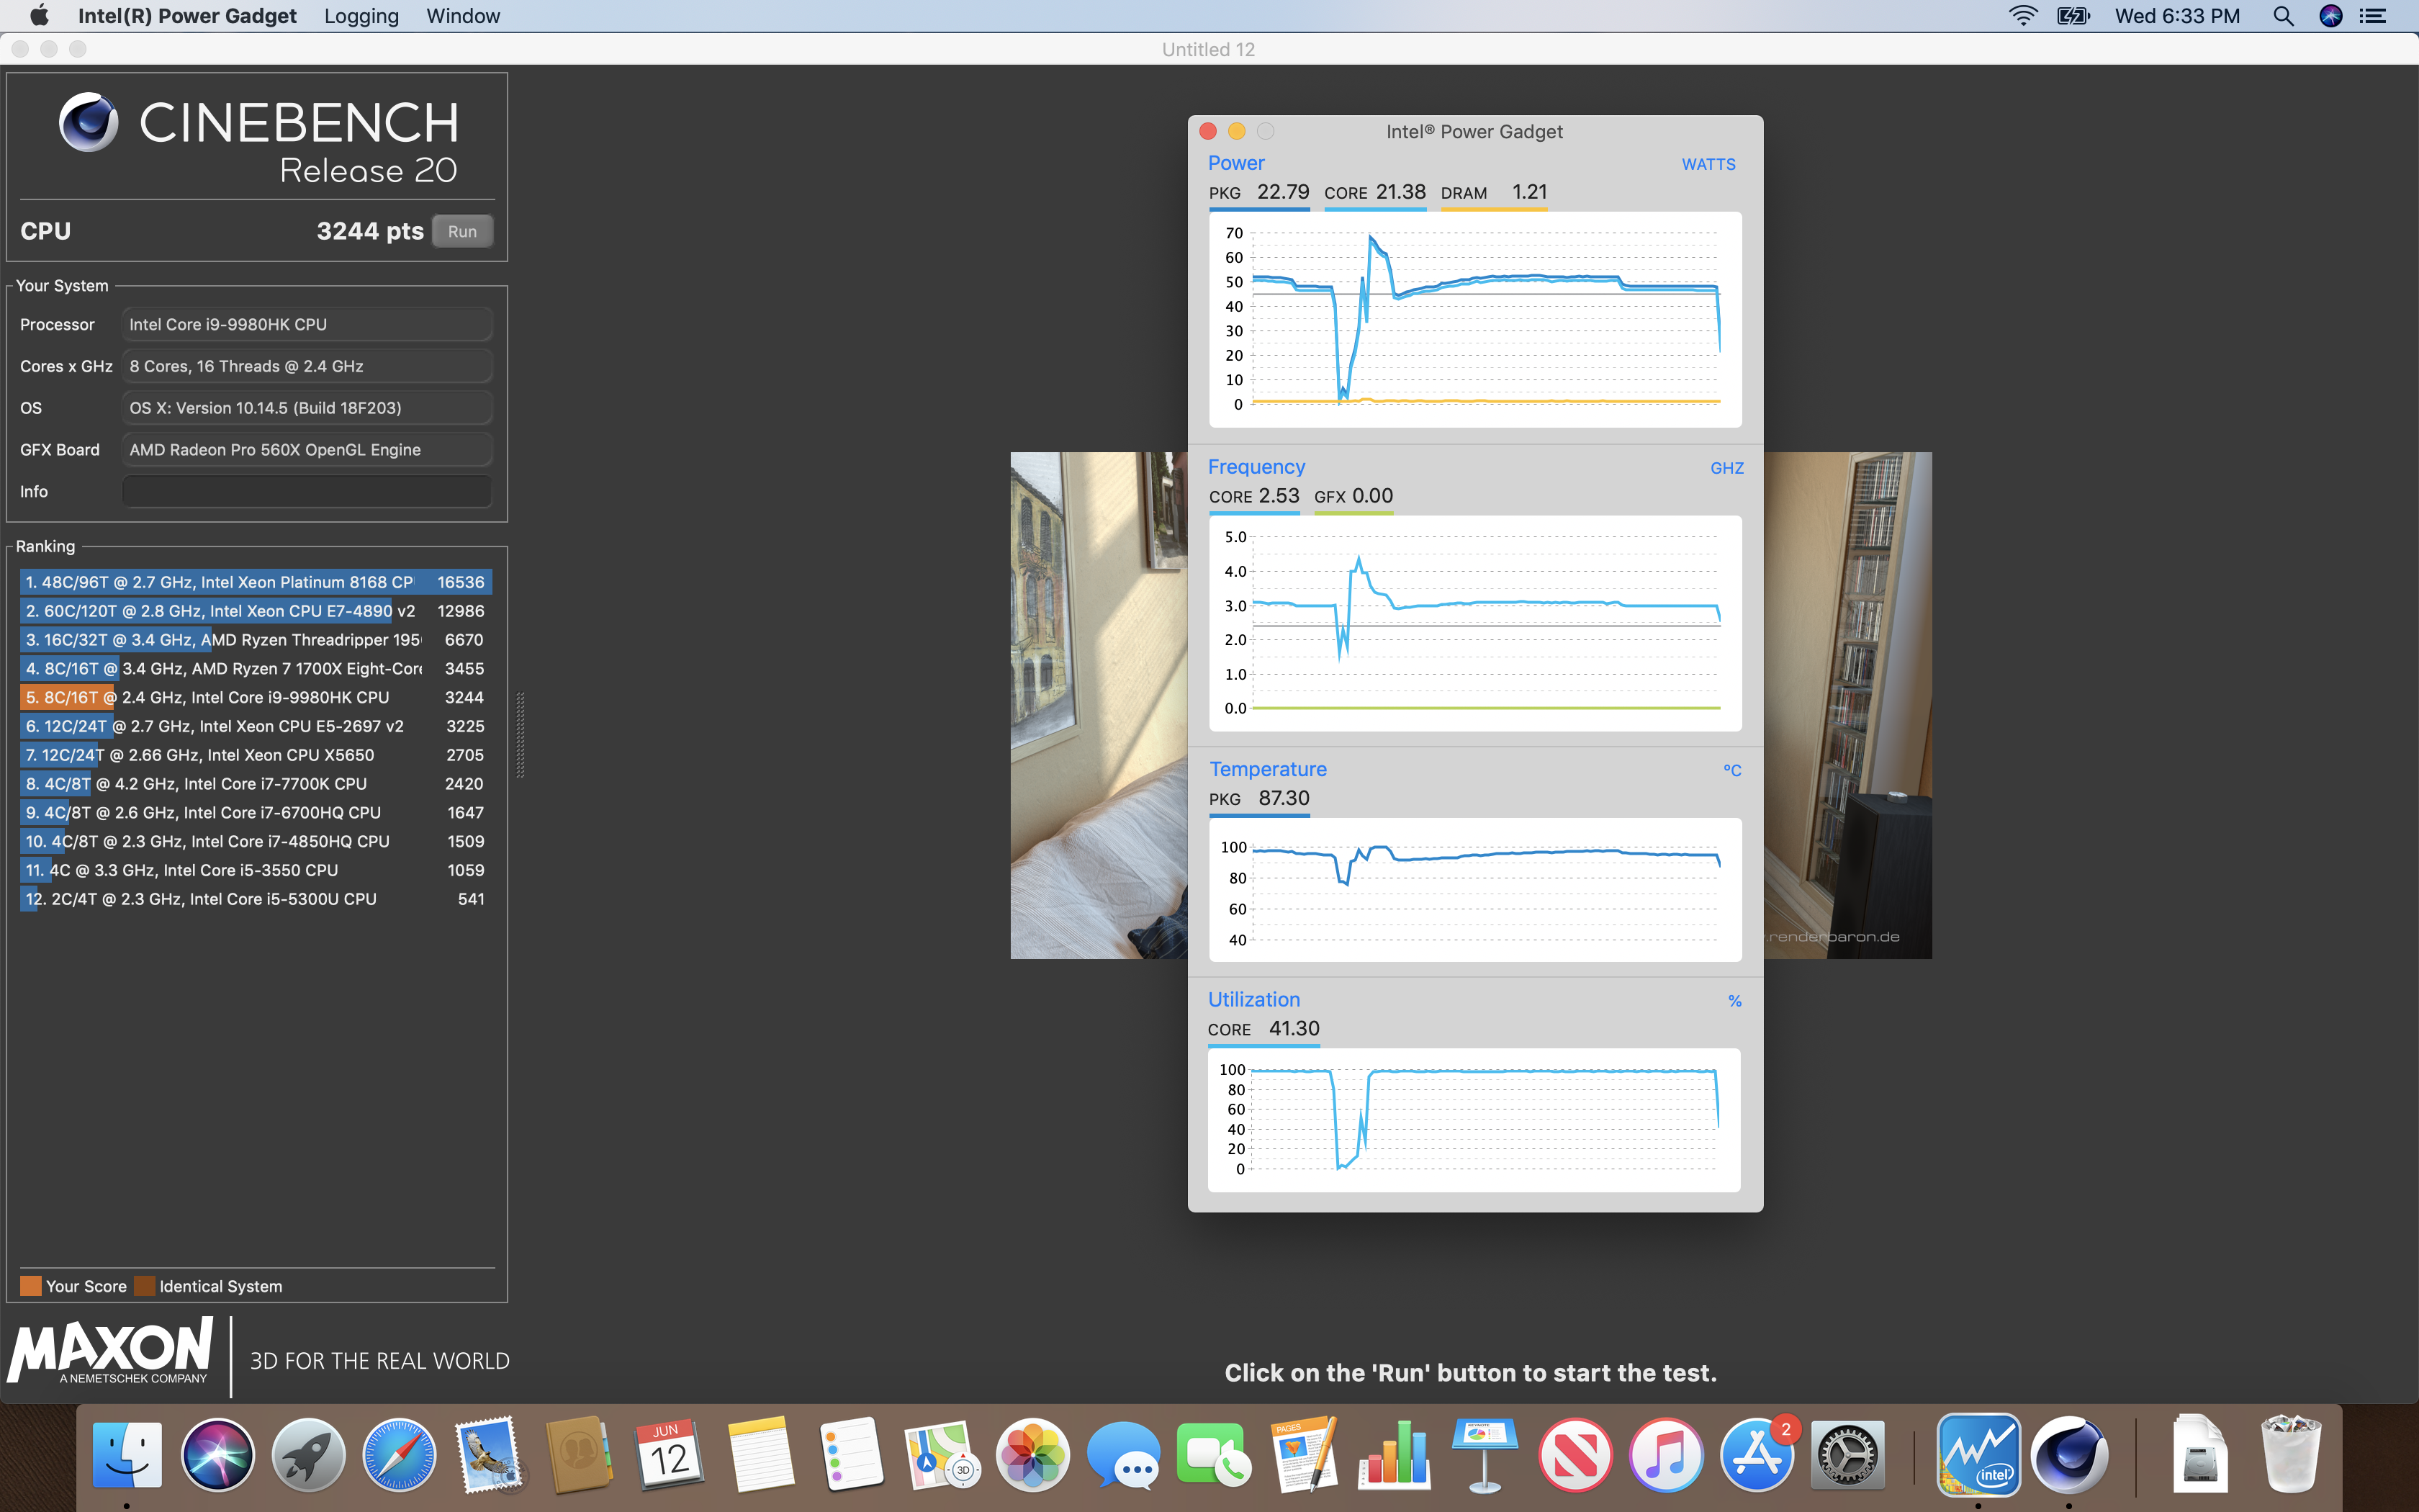Open Intel Power Gadget dock icon
Screen dimensions: 2419x1512
(1977, 1455)
